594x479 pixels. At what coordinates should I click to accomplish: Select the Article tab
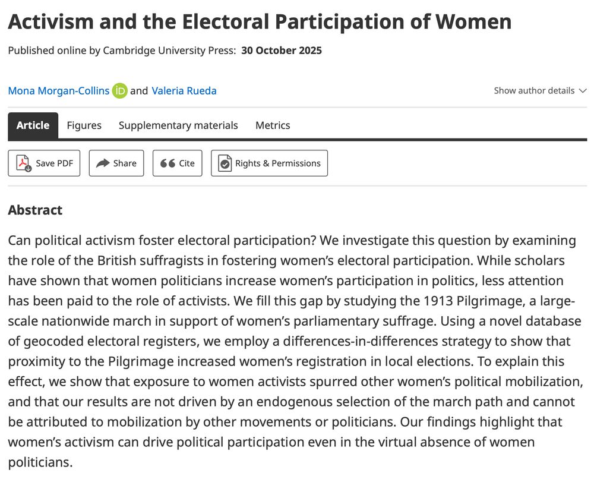(x=33, y=125)
